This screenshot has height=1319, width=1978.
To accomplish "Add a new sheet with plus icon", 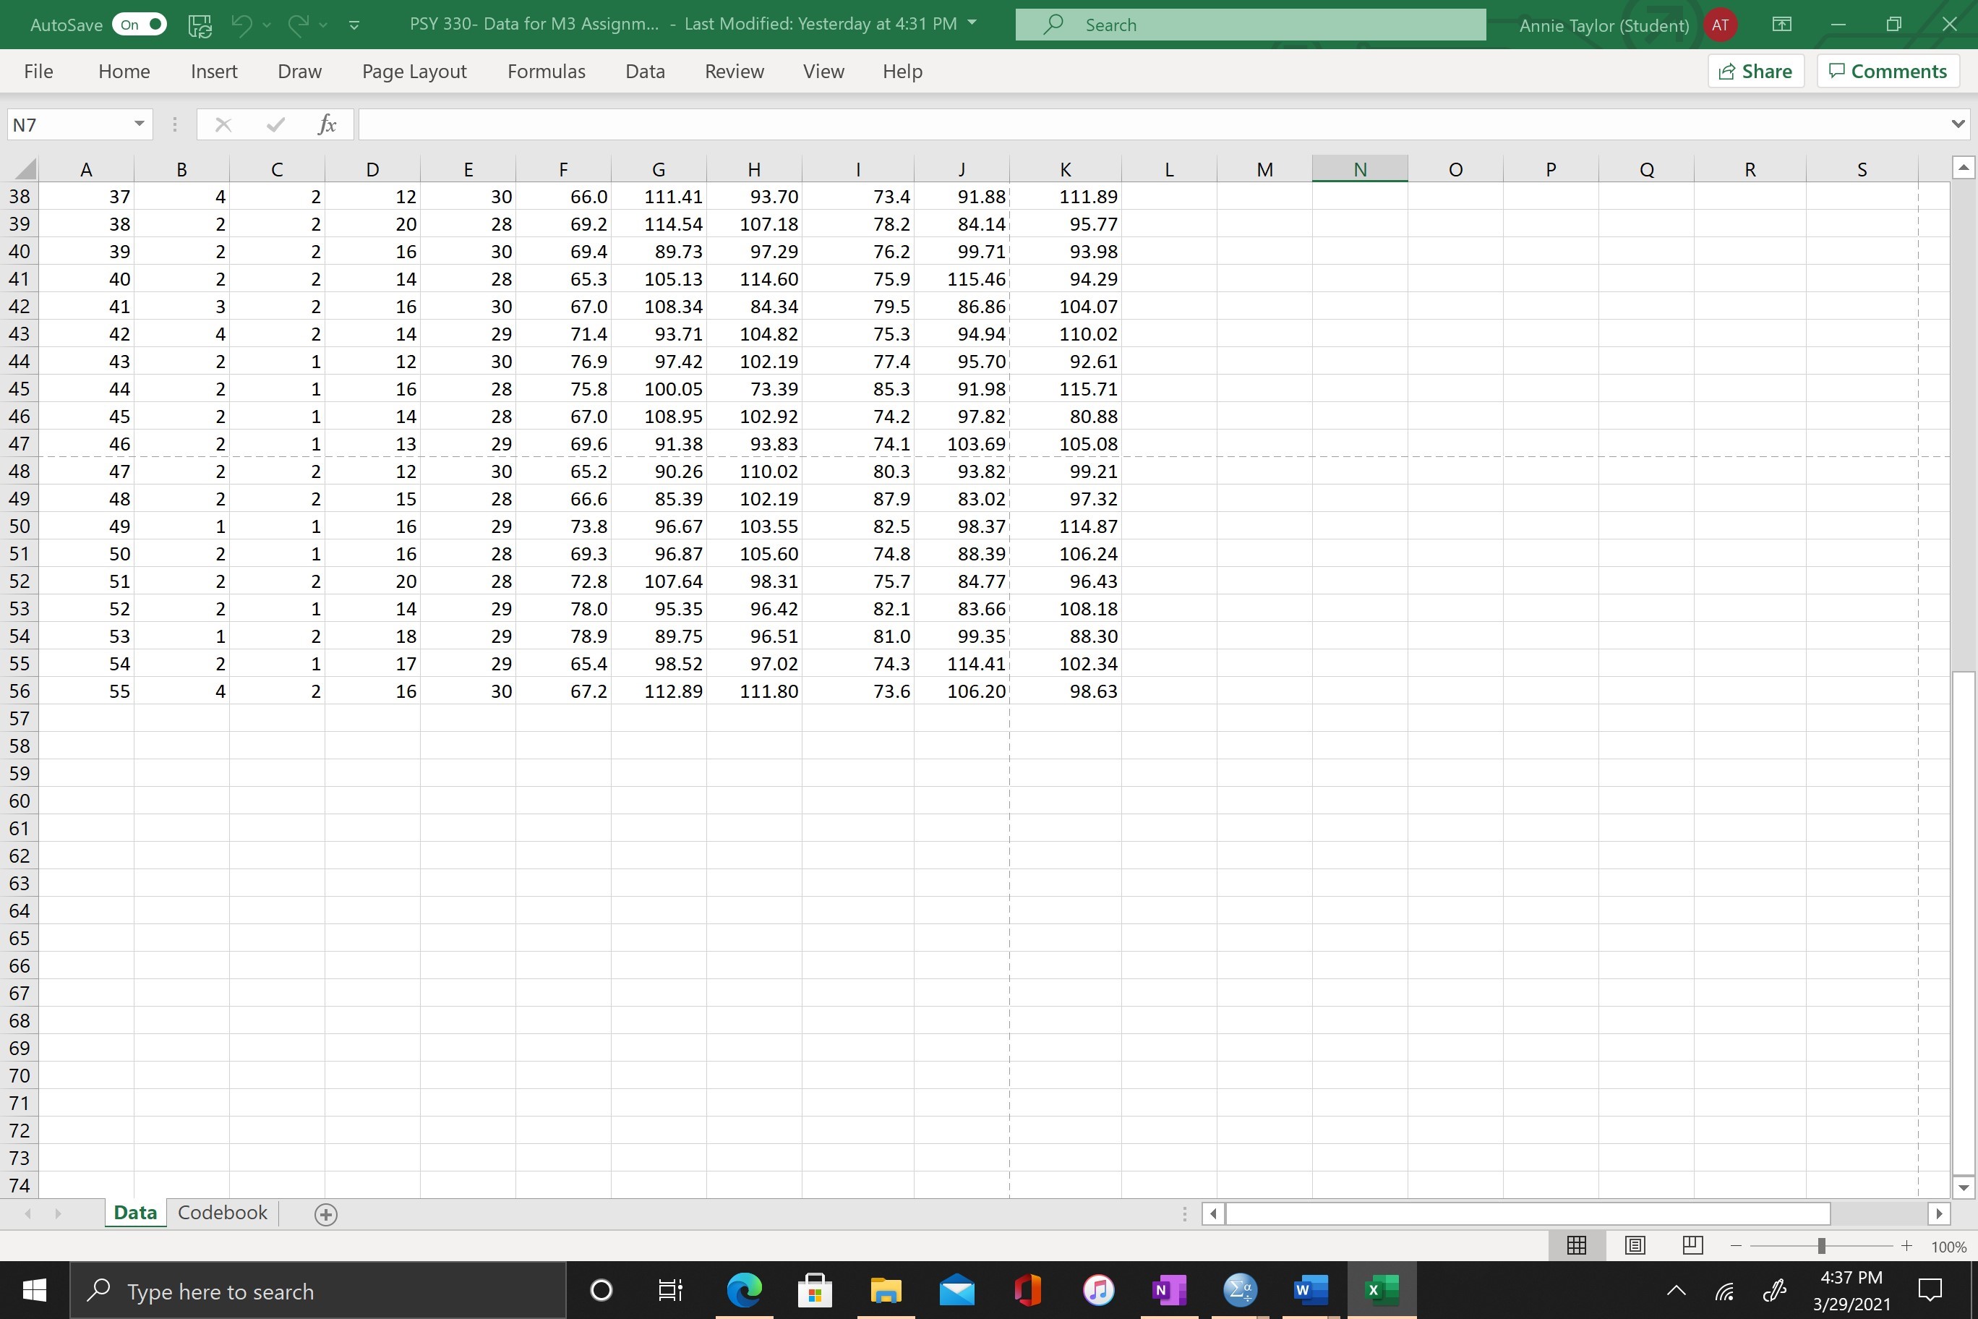I will pyautogui.click(x=325, y=1214).
